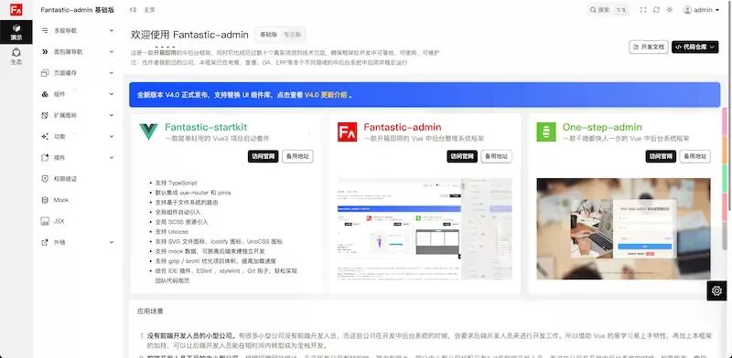Click 备用地址 on Fantastic-admin card
Screen dimensions: 732x358
(x=496, y=157)
